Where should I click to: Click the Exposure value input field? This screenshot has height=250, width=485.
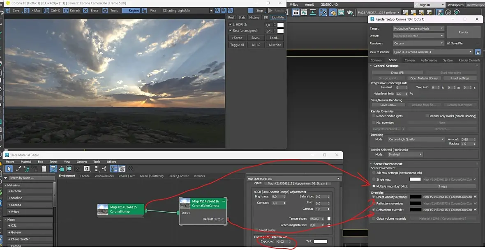(282, 241)
